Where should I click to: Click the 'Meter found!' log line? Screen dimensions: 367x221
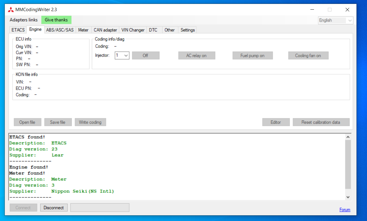pos(27,173)
